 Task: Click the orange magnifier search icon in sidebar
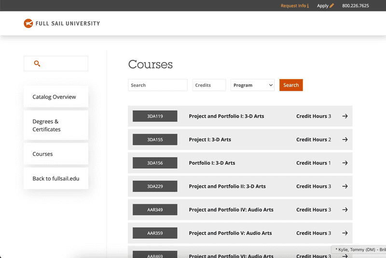tap(37, 64)
